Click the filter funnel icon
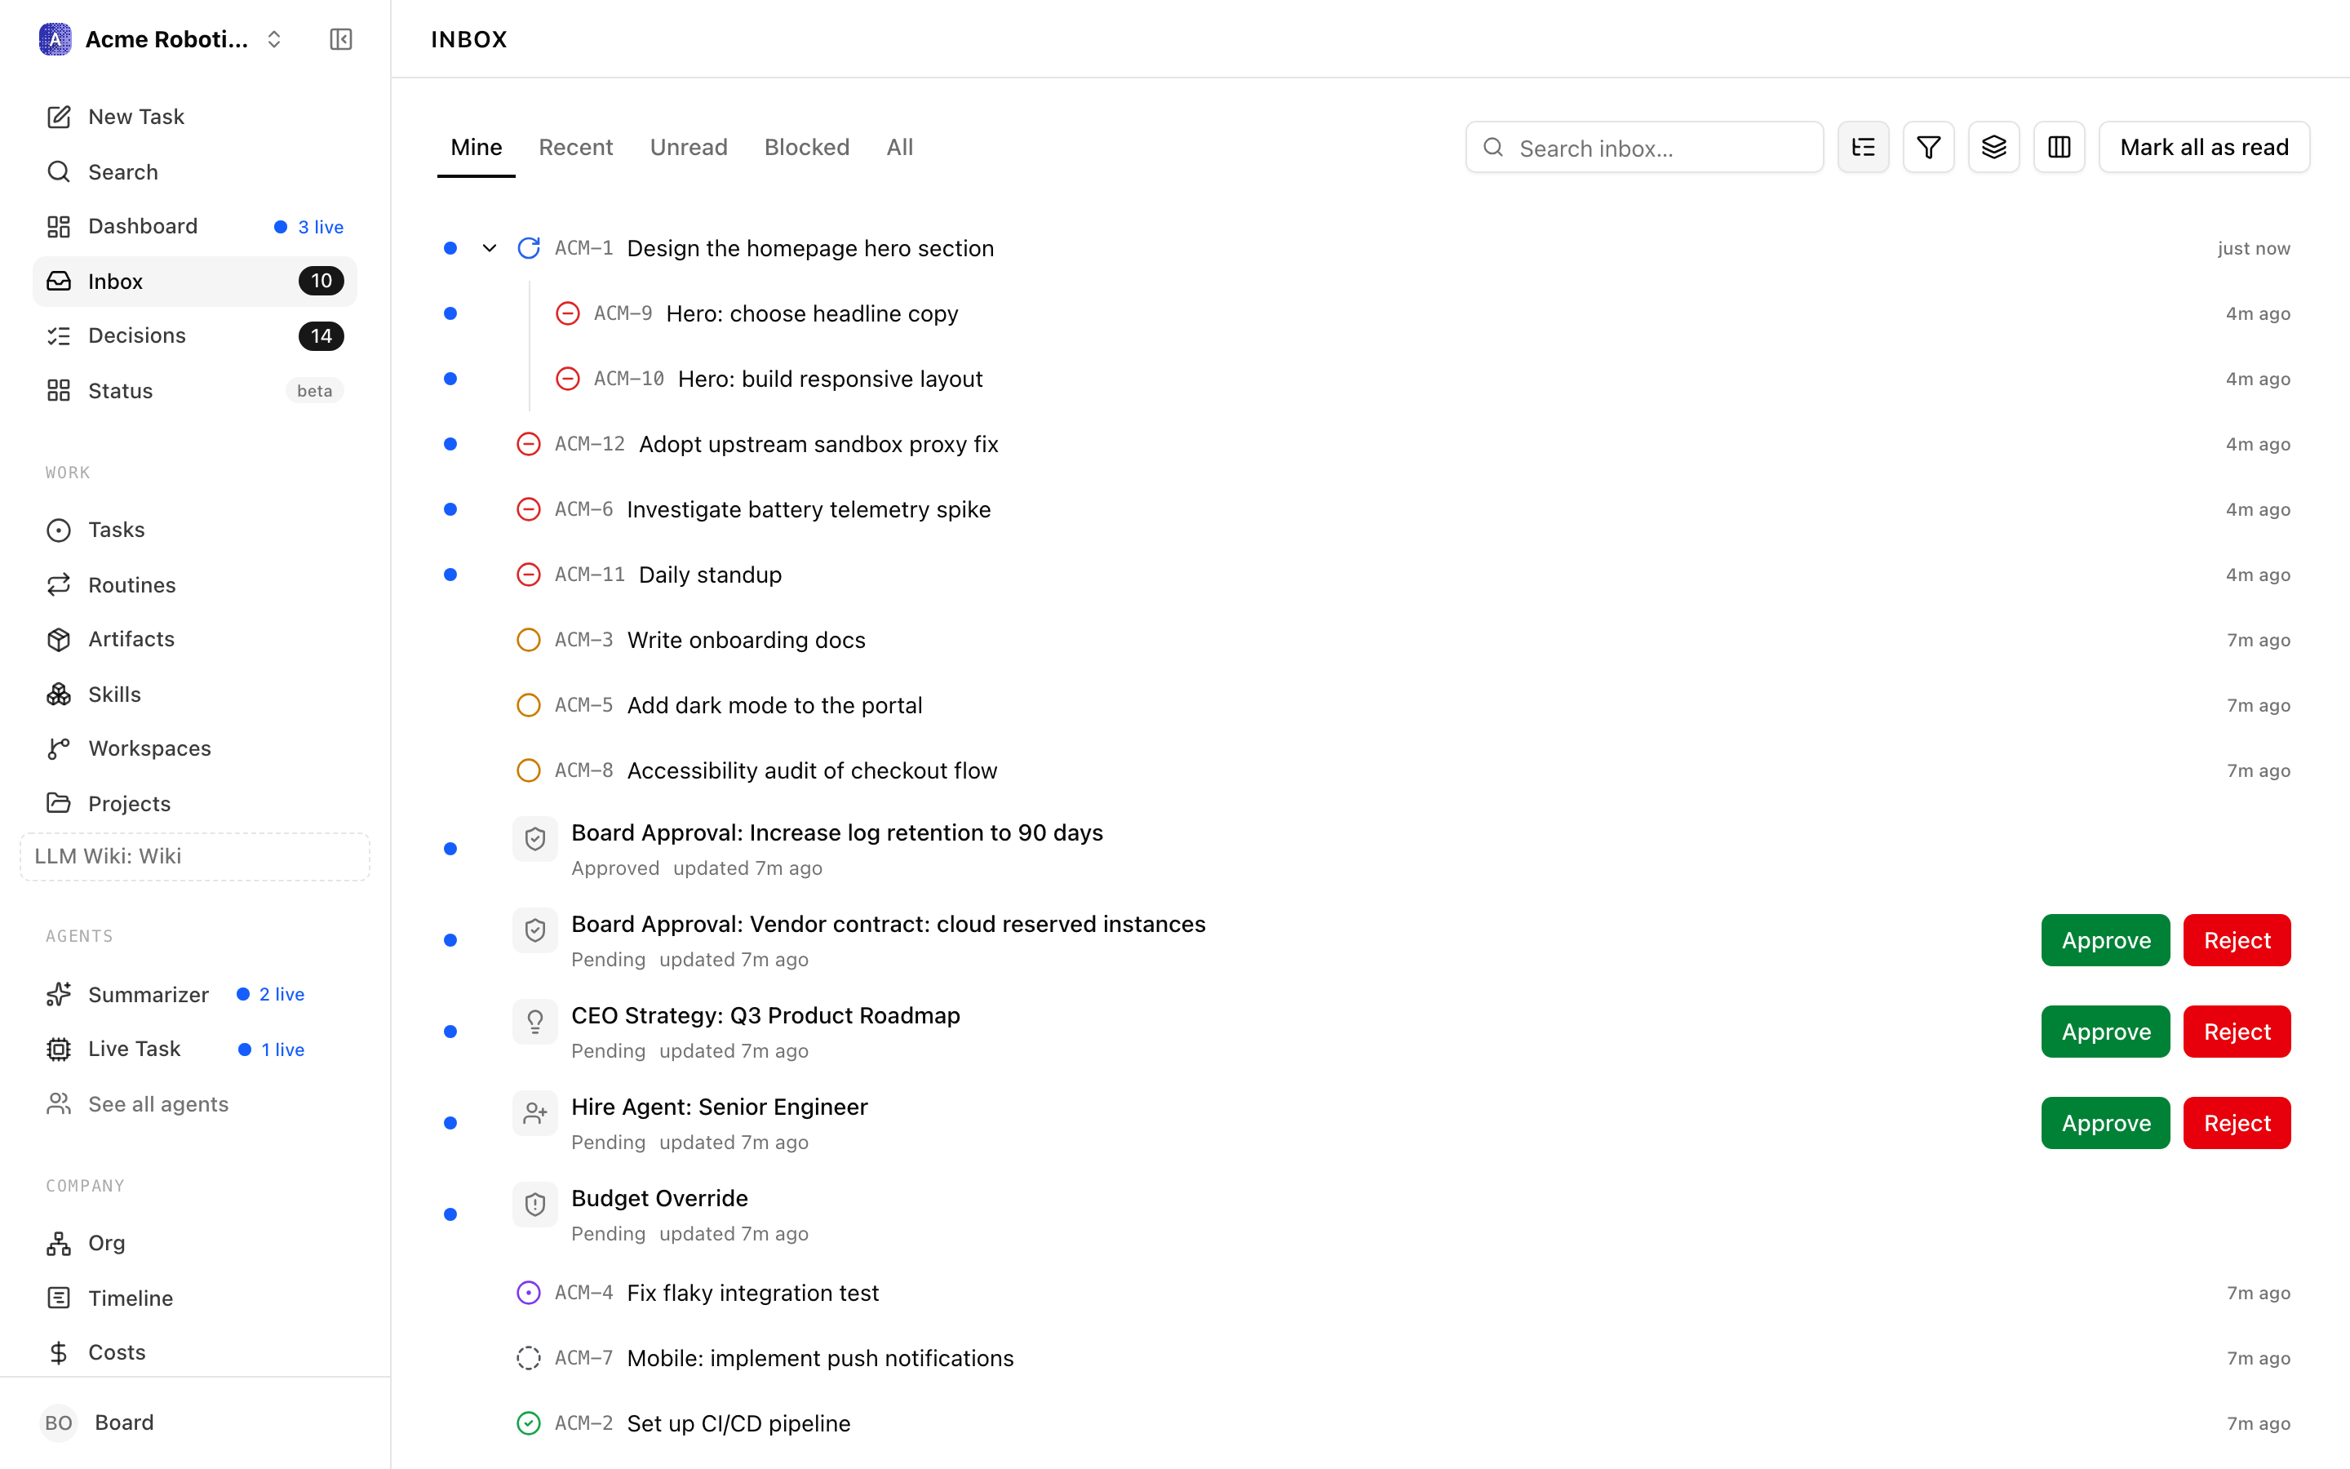 1929,147
